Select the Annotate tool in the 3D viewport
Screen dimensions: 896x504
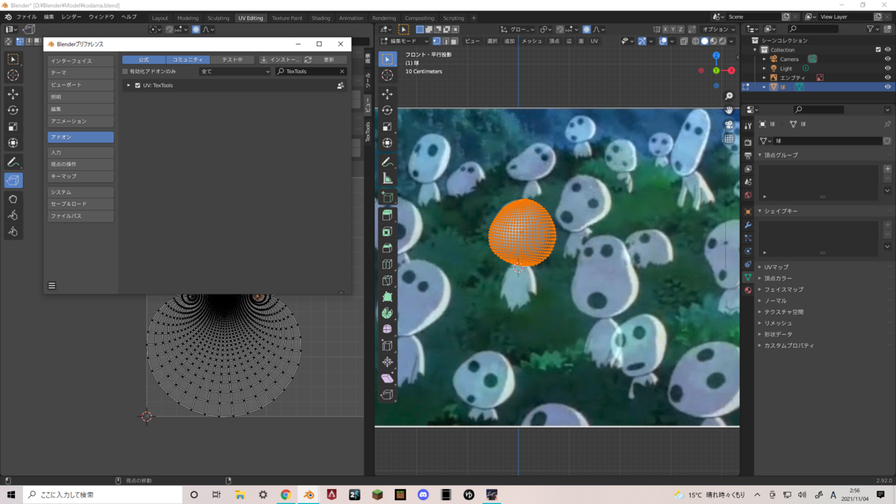click(x=387, y=162)
